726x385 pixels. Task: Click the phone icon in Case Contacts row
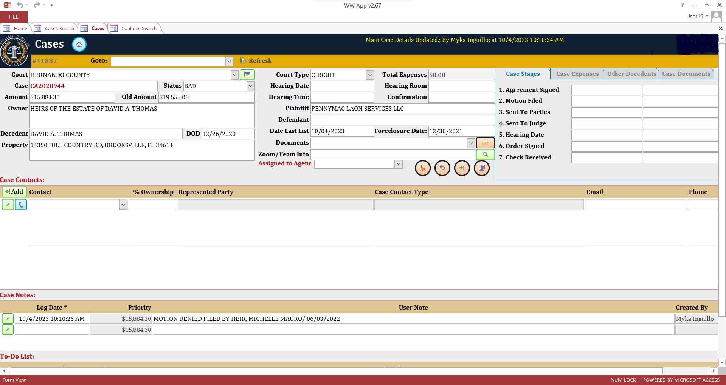(21, 205)
